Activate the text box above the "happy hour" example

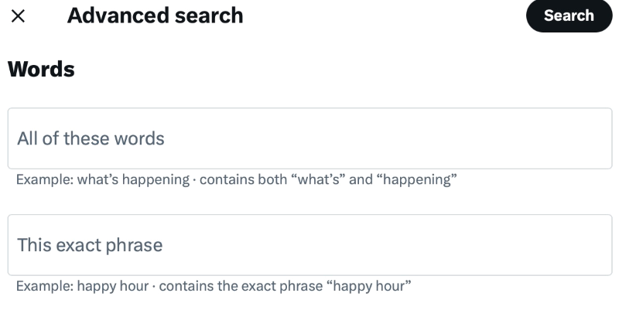309,245
